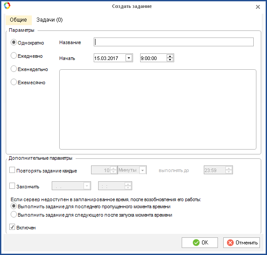
Task: Select run for next moment after startup option
Action: pyautogui.click(x=14, y=215)
